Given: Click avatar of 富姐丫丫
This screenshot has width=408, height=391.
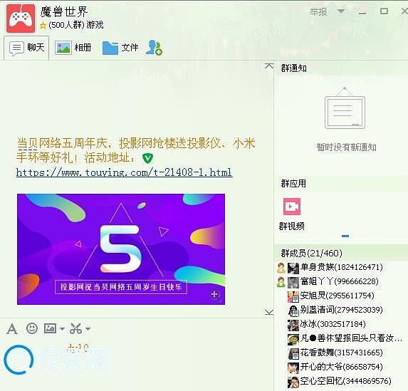Looking at the screenshot, I should [293, 283].
